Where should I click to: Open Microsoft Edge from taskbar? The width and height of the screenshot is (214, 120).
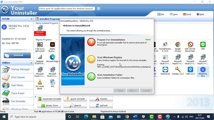[86, 117]
